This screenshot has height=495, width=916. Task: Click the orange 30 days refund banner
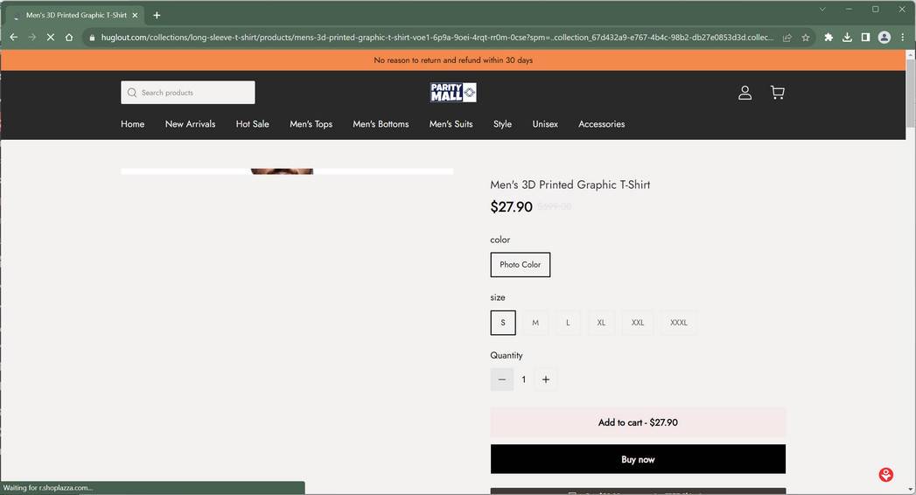click(453, 60)
